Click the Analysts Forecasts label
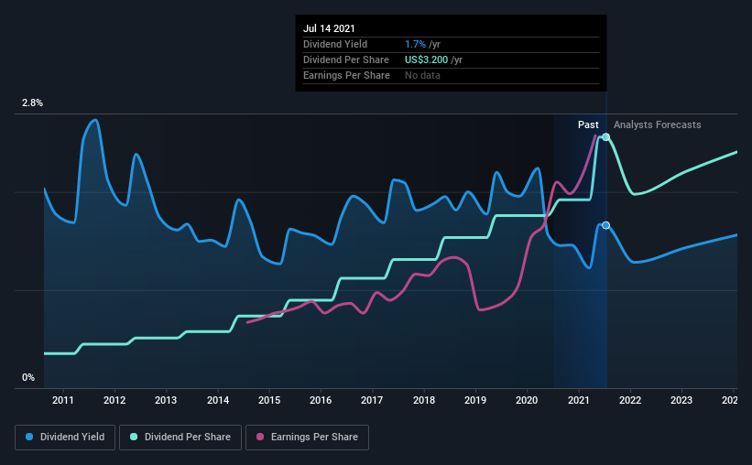 point(657,124)
